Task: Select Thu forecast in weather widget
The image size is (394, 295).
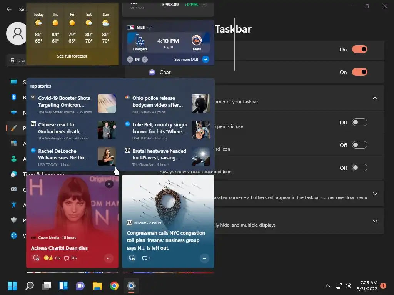Action: tap(55, 28)
